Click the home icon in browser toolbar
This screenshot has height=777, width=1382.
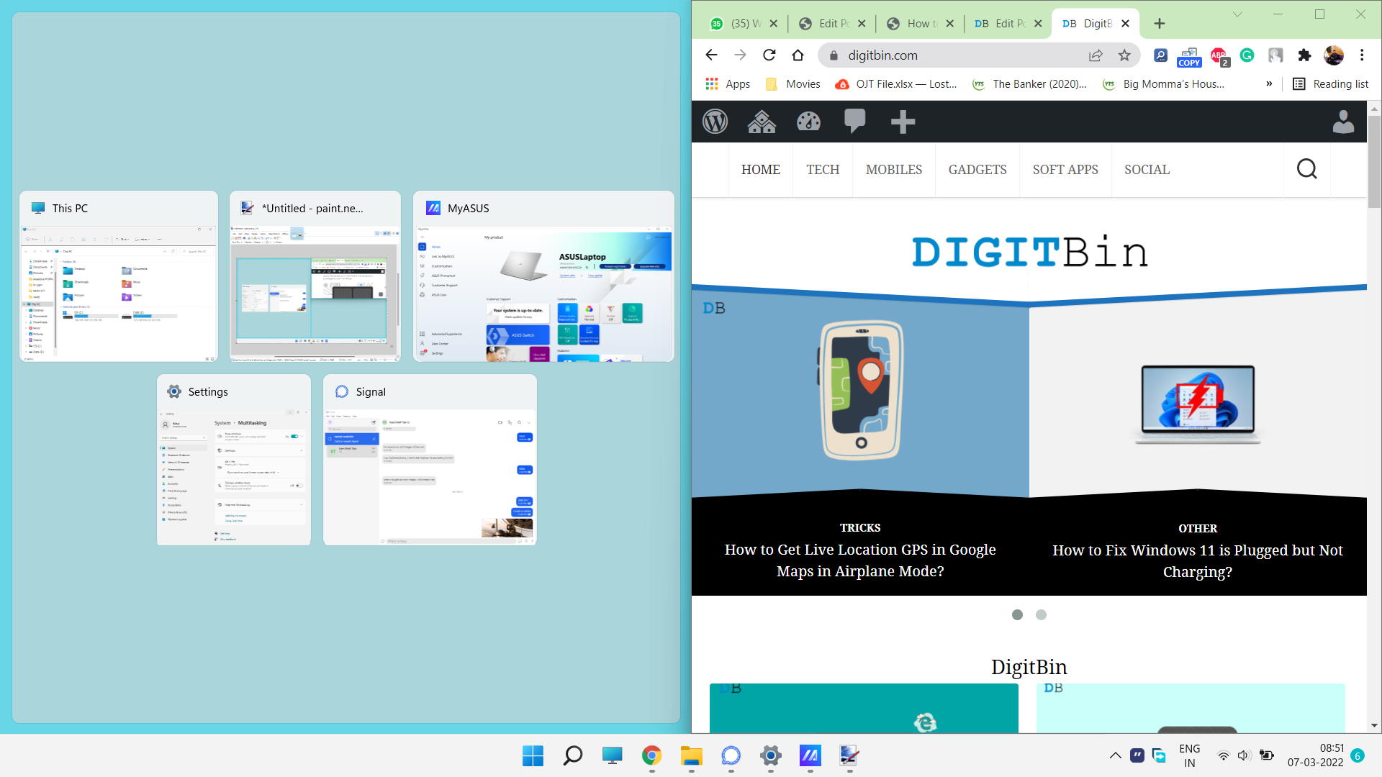click(799, 55)
